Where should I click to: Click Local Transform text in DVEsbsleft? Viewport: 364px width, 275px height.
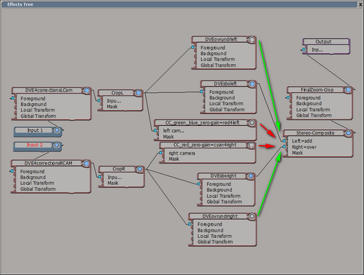coord(226,104)
